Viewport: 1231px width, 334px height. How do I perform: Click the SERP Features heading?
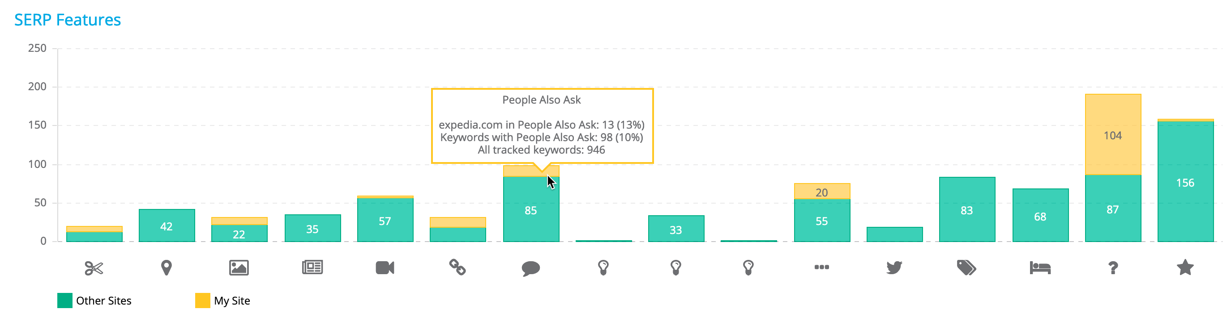pyautogui.click(x=68, y=20)
